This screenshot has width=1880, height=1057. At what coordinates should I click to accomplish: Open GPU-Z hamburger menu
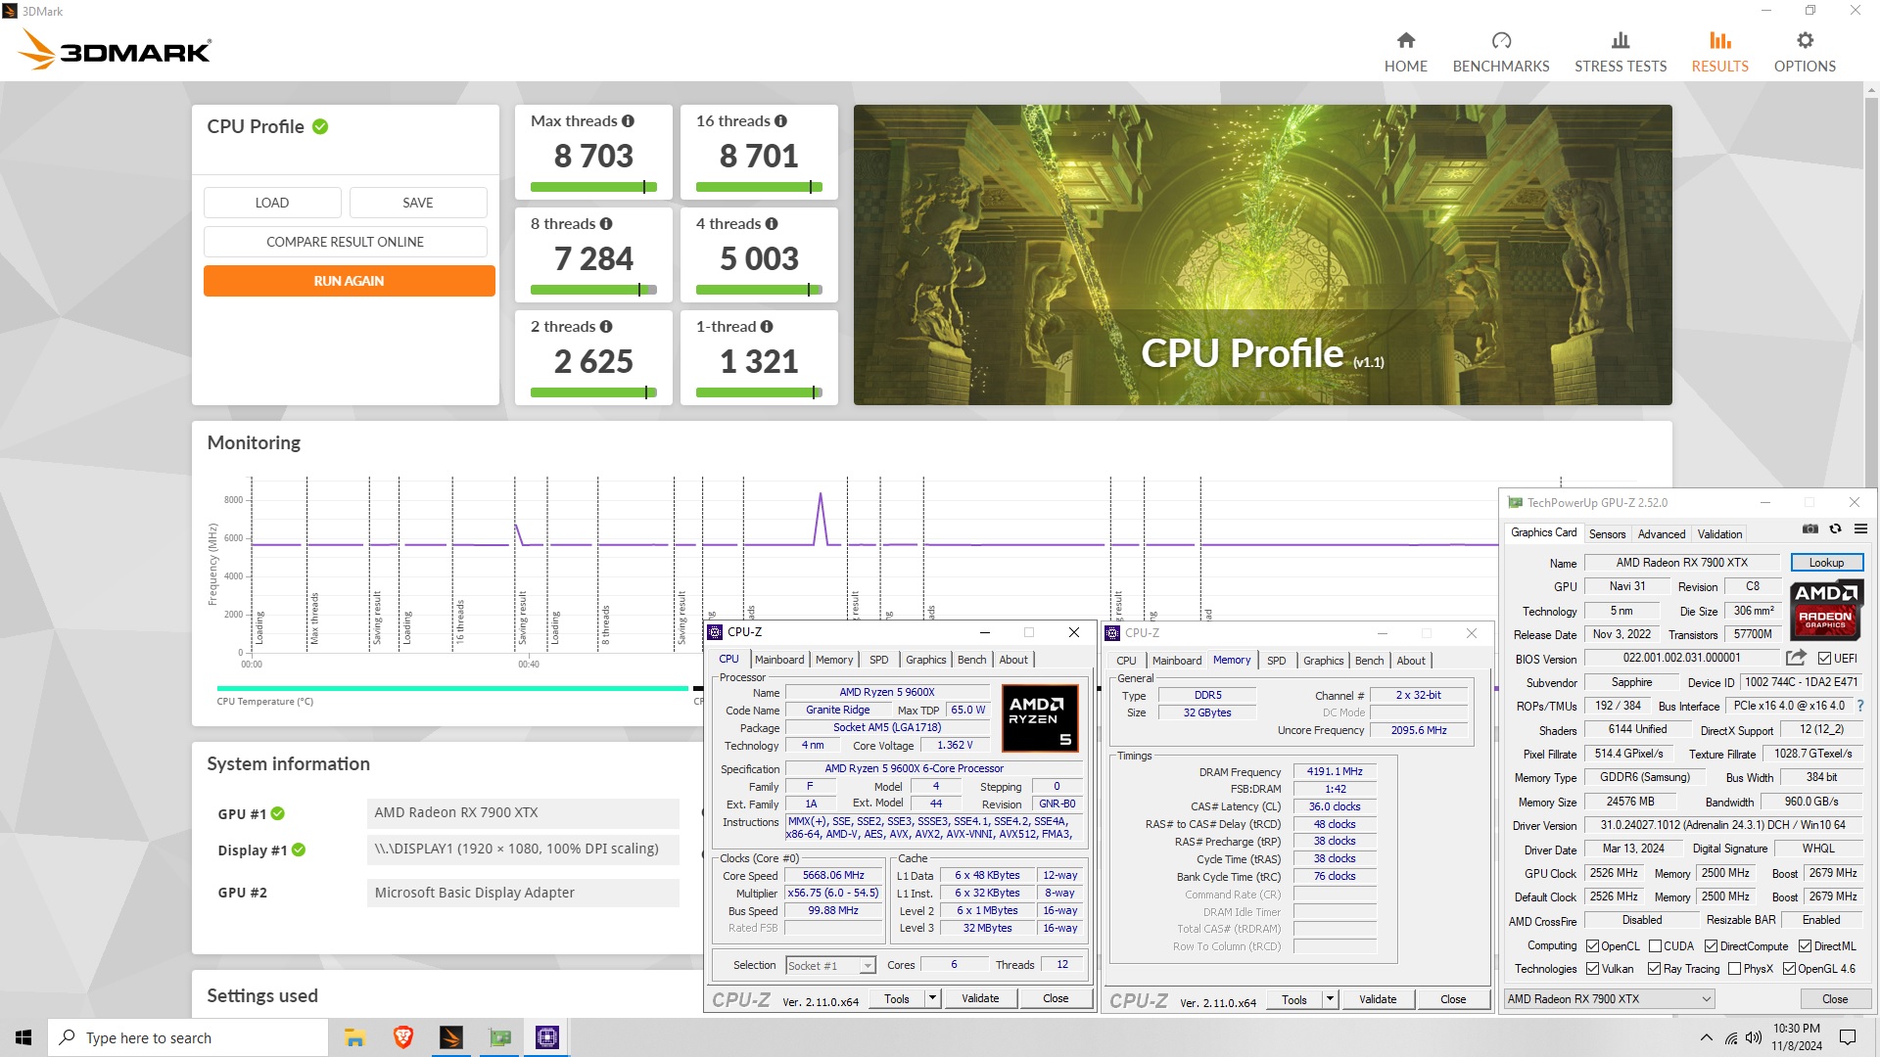click(x=1860, y=528)
